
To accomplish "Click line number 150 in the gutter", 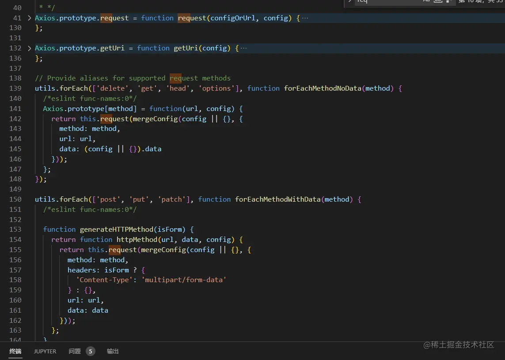I will 15,199.
